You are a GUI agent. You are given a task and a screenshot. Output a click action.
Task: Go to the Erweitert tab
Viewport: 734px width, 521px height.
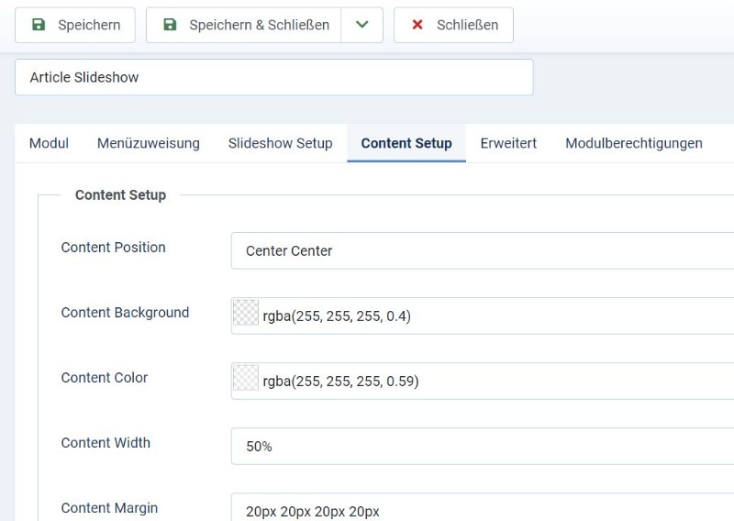point(508,143)
